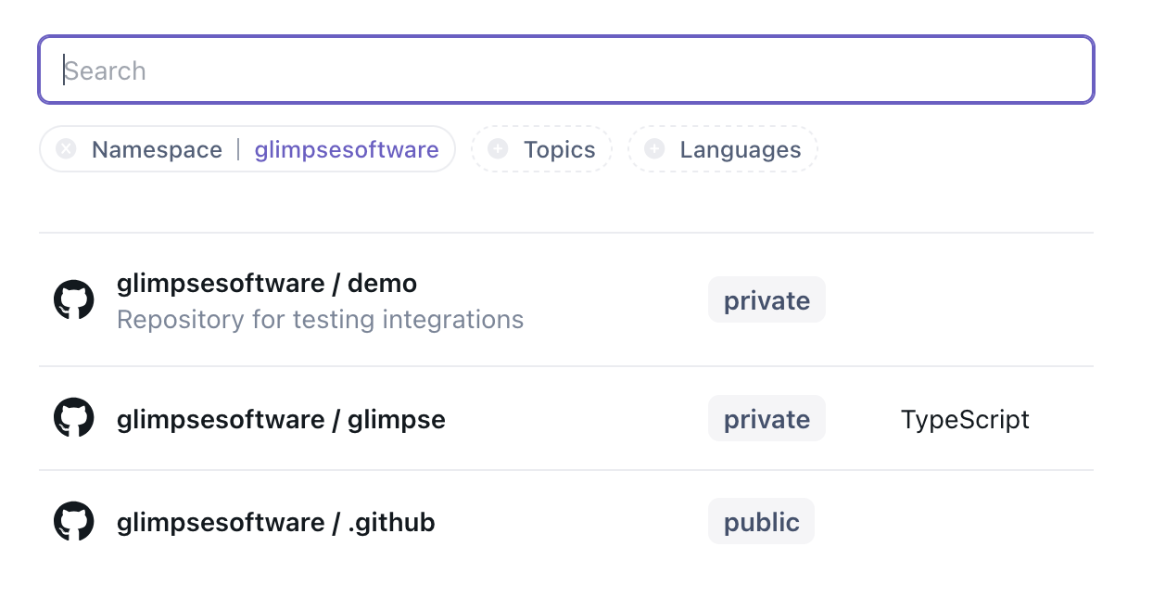Click the private badge on the glimpse row
1153x610 pixels.
coord(767,419)
